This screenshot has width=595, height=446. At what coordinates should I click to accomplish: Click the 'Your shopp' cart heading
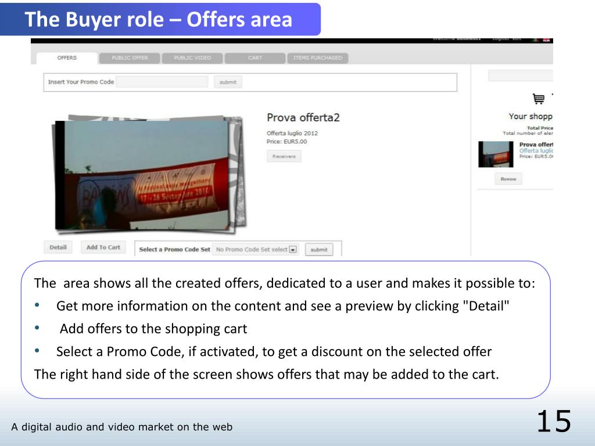pyautogui.click(x=531, y=116)
